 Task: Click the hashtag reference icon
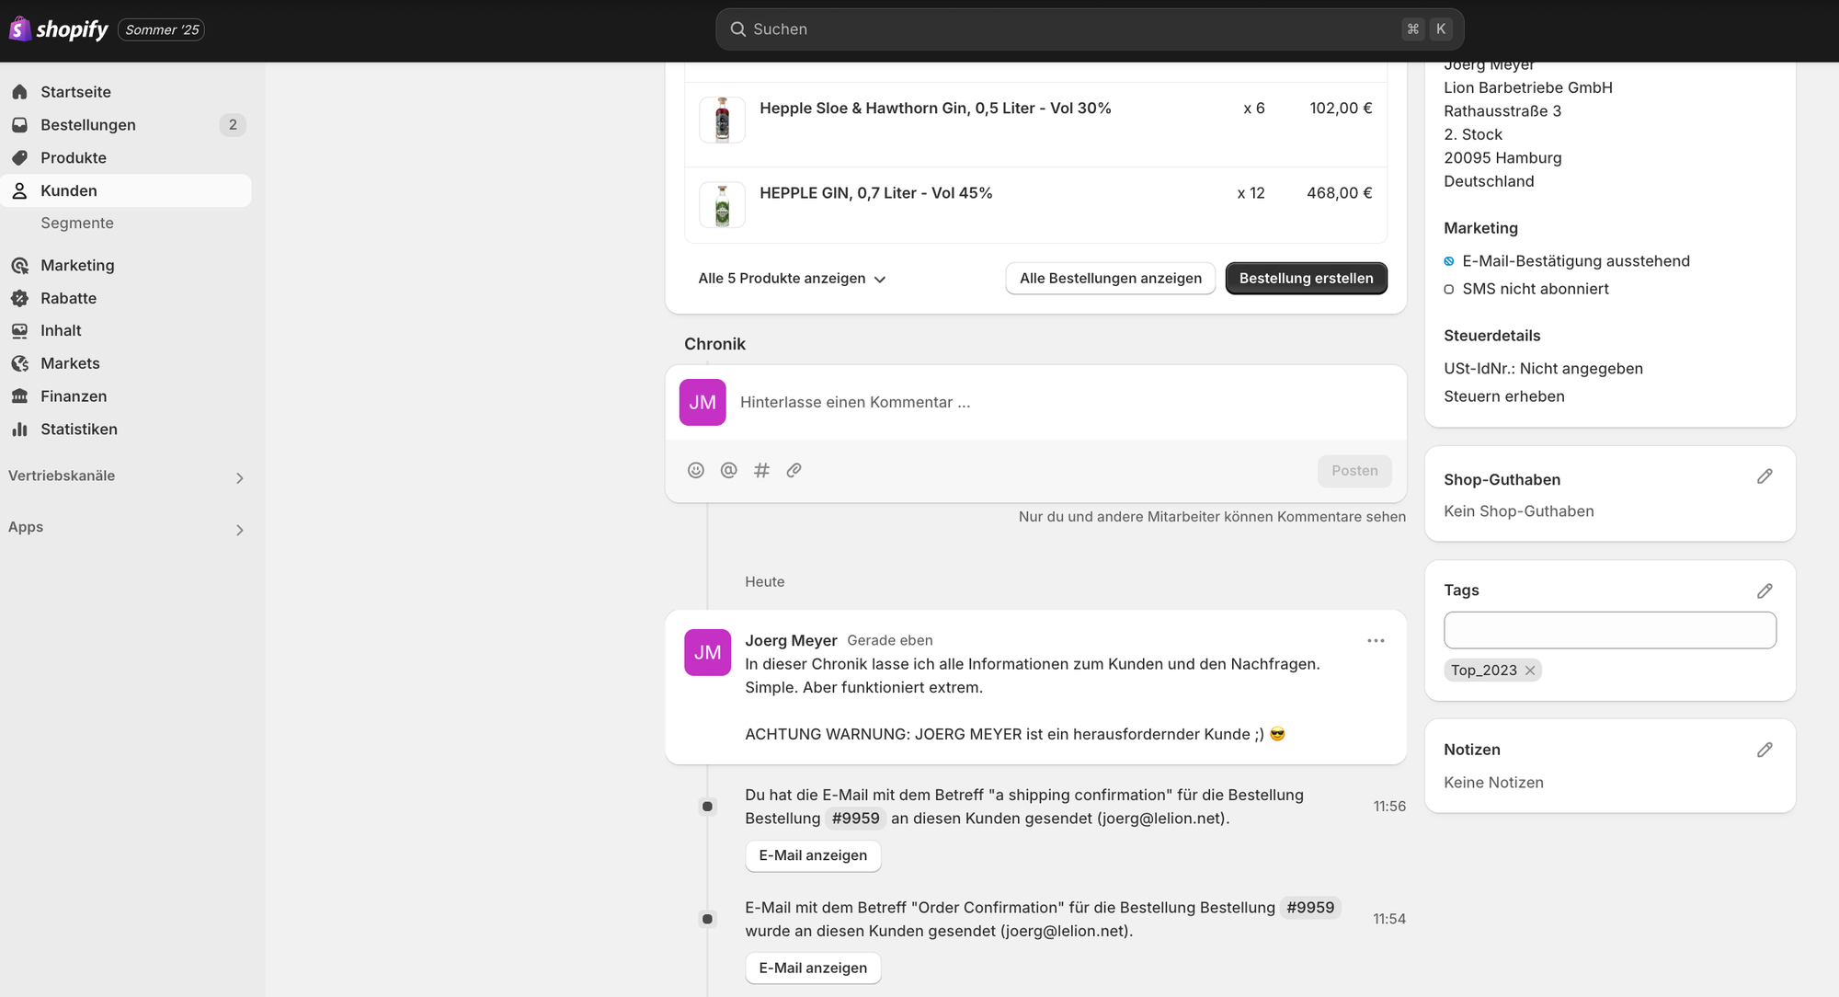point(761,470)
